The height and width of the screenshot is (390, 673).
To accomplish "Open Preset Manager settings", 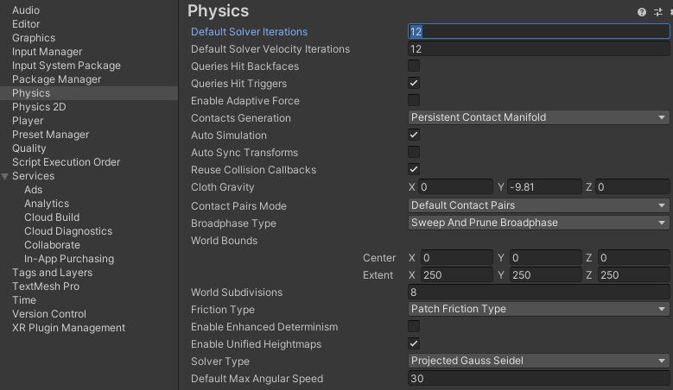I will click(x=50, y=135).
